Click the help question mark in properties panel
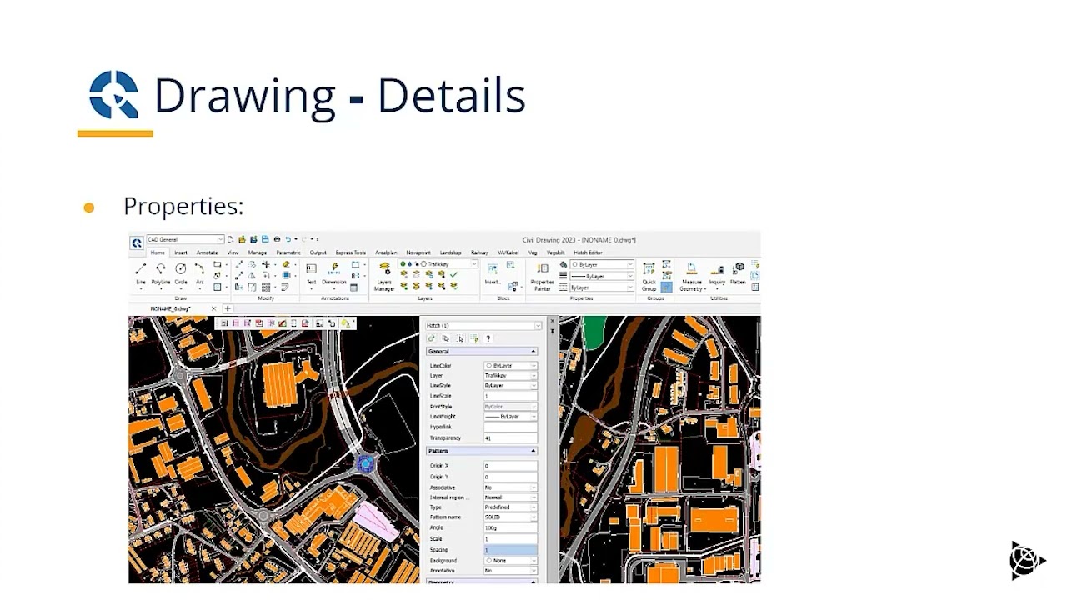The width and height of the screenshot is (1067, 600). [488, 338]
